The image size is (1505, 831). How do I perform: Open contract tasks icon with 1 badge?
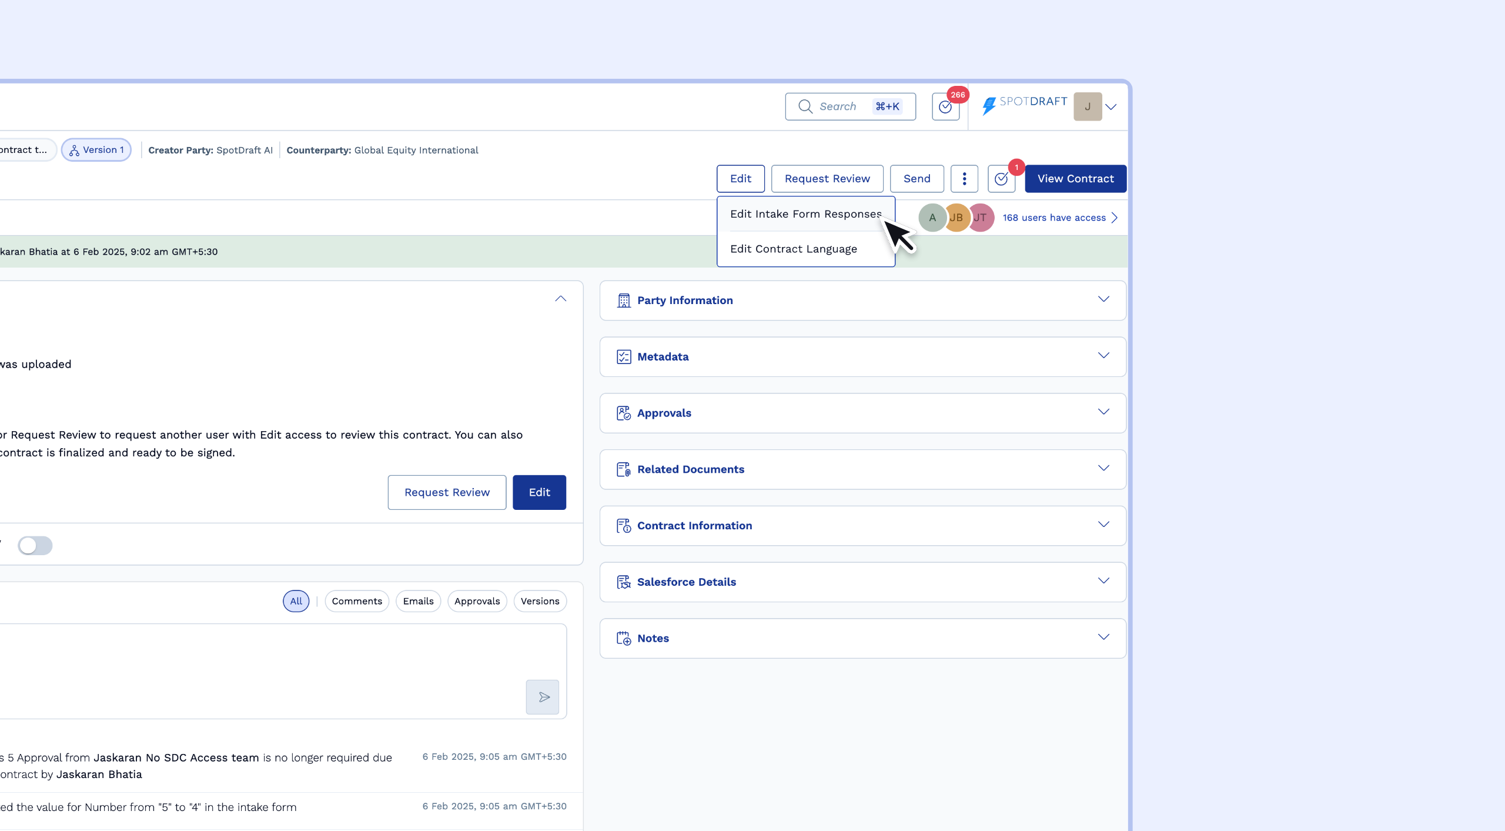pyautogui.click(x=1001, y=179)
